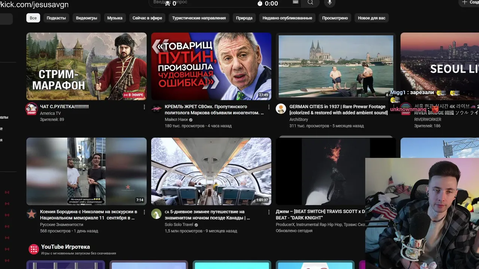Open the RIVERWORKER channel name
The width and height of the screenshot is (479, 269).
[x=427, y=120]
